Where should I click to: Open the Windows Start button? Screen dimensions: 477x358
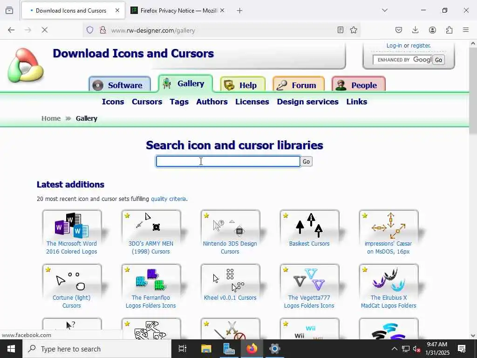(x=11, y=349)
